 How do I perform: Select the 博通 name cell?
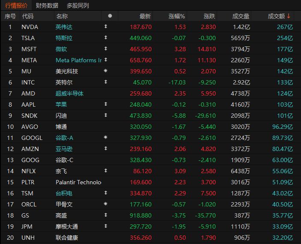click(61, 127)
